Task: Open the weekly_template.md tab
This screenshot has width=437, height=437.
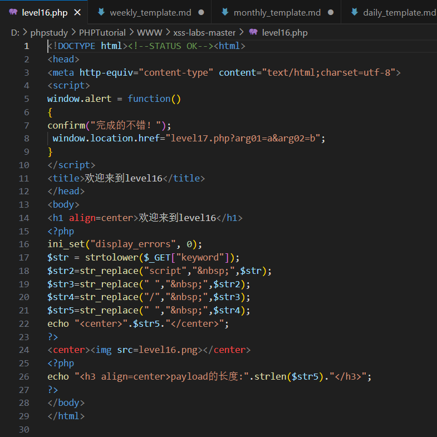Action: (x=150, y=13)
